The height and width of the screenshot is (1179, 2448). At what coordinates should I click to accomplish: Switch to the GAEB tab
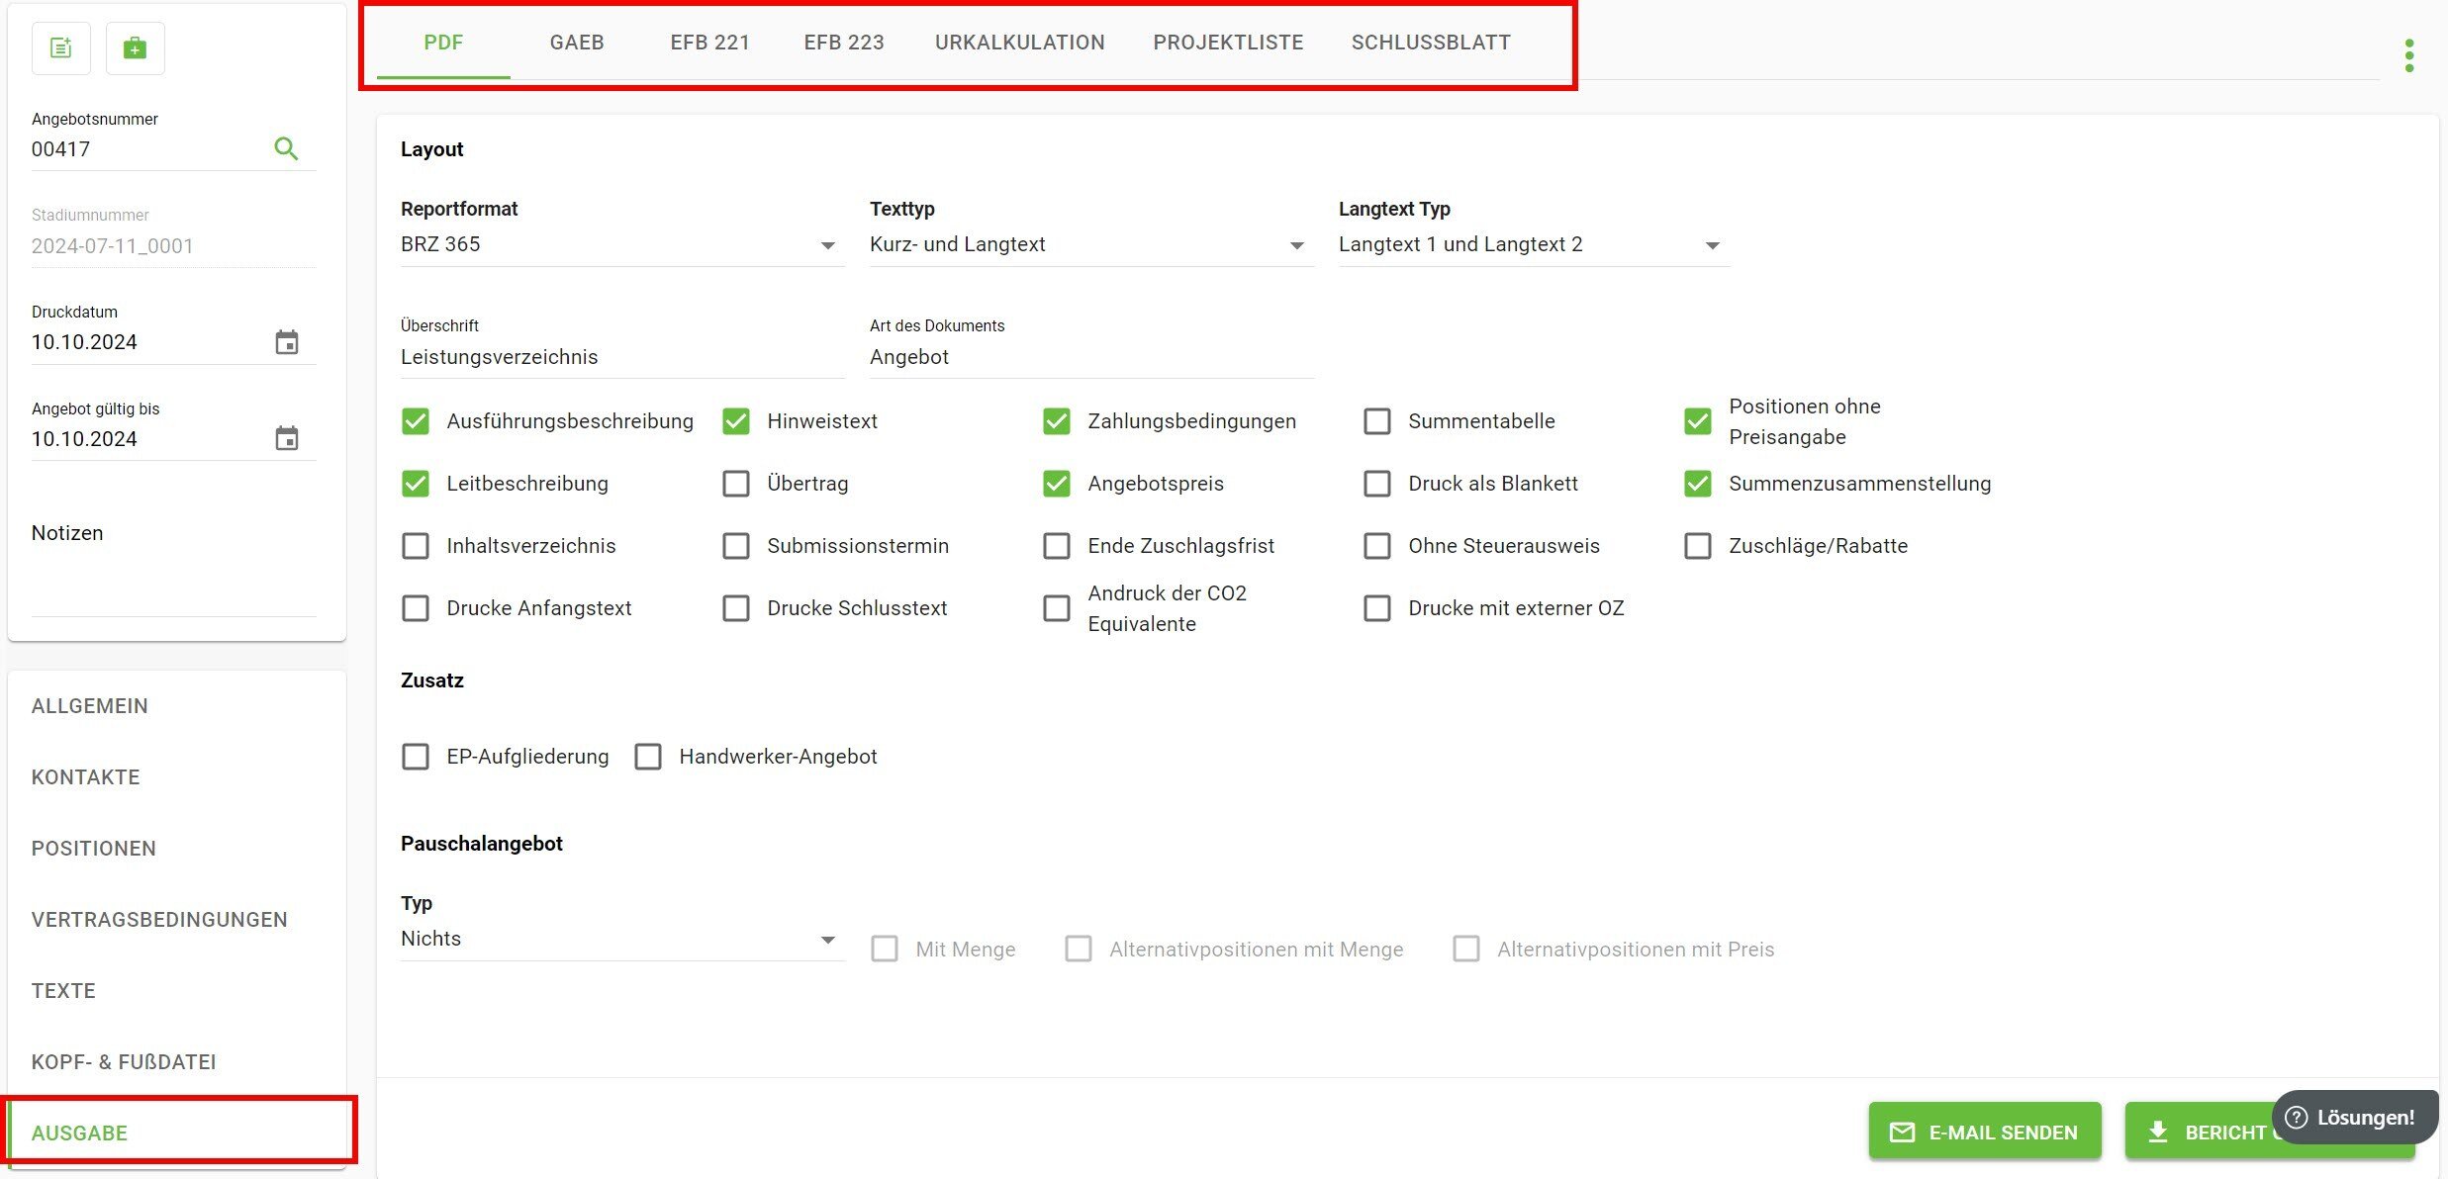[x=577, y=43]
